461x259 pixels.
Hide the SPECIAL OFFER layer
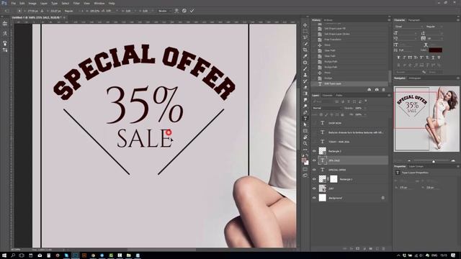point(314,170)
